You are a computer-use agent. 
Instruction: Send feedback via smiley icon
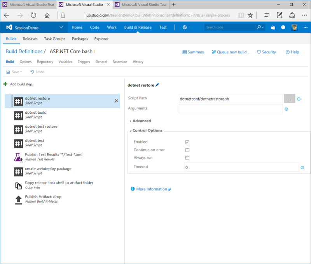283,27
